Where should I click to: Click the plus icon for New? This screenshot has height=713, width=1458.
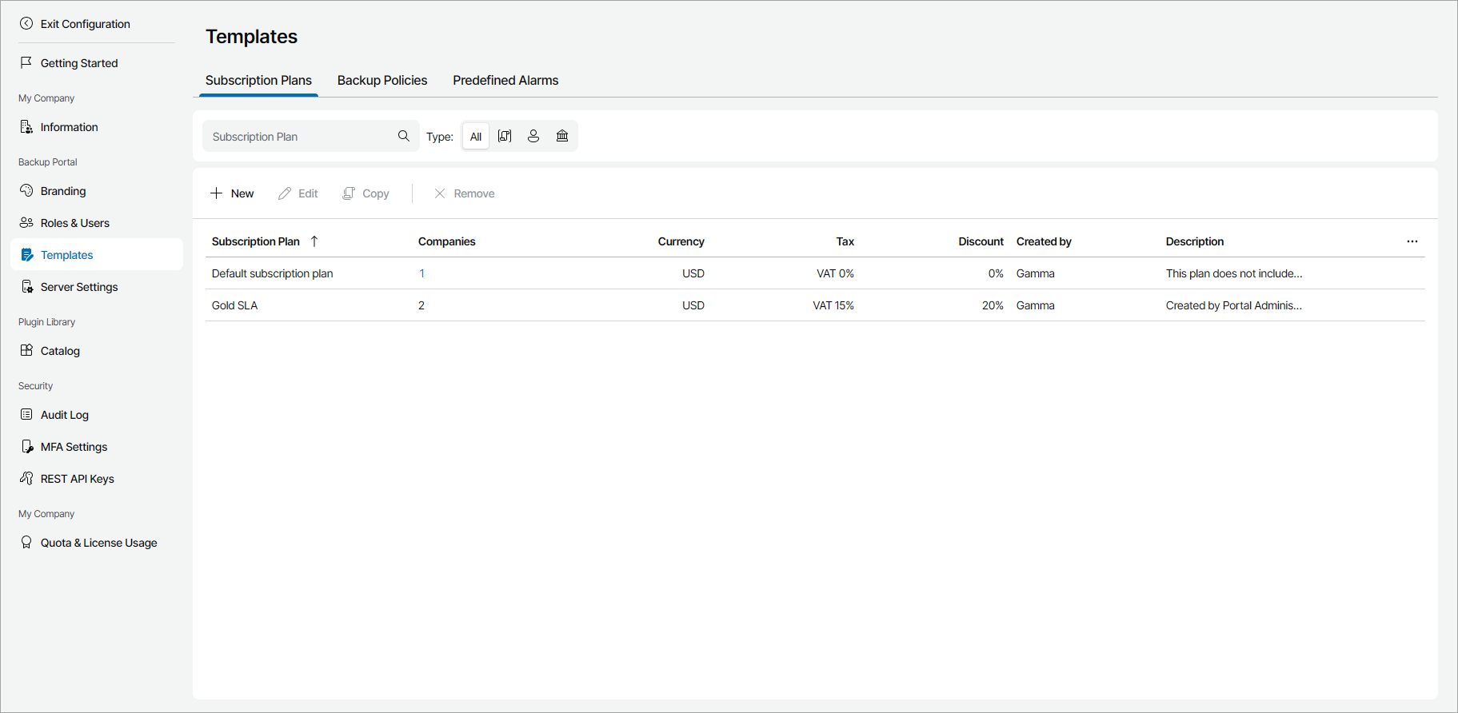(x=217, y=193)
